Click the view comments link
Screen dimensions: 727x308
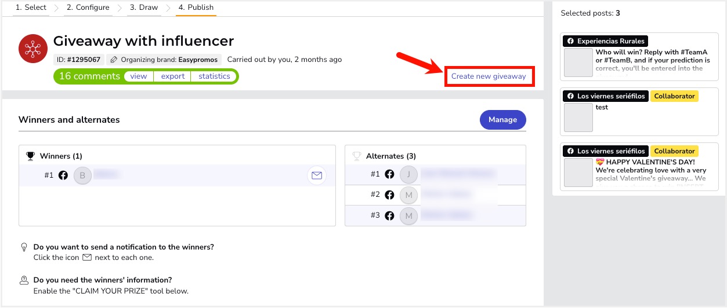point(139,76)
